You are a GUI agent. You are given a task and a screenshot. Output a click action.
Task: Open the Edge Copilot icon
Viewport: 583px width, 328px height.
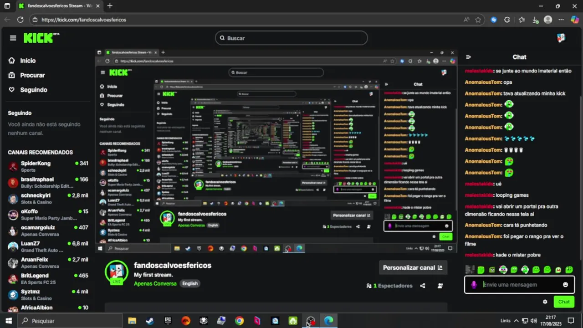[574, 20]
